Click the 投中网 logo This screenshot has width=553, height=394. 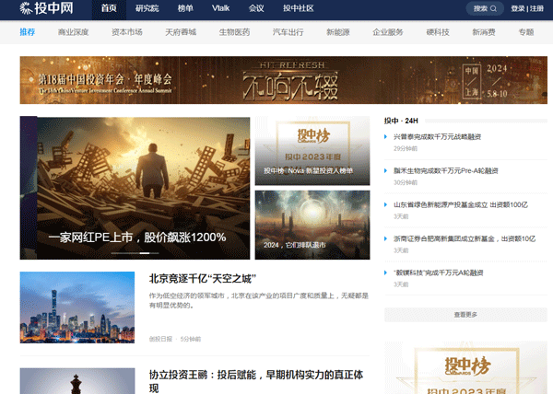click(46, 8)
